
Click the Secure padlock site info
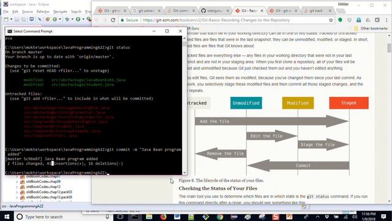129,20
